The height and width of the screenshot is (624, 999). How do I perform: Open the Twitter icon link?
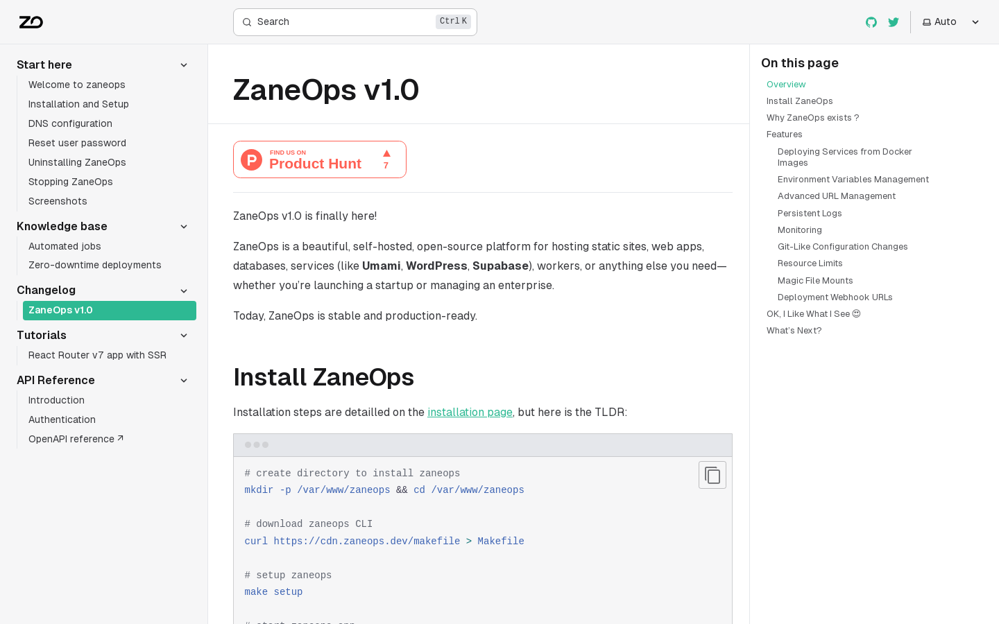pyautogui.click(x=894, y=22)
